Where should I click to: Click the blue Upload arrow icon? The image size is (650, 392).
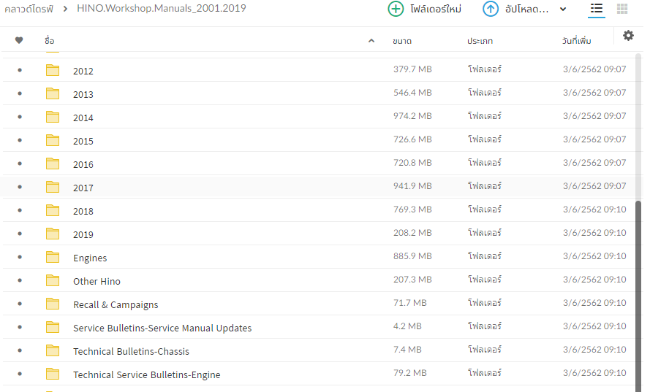click(x=491, y=9)
